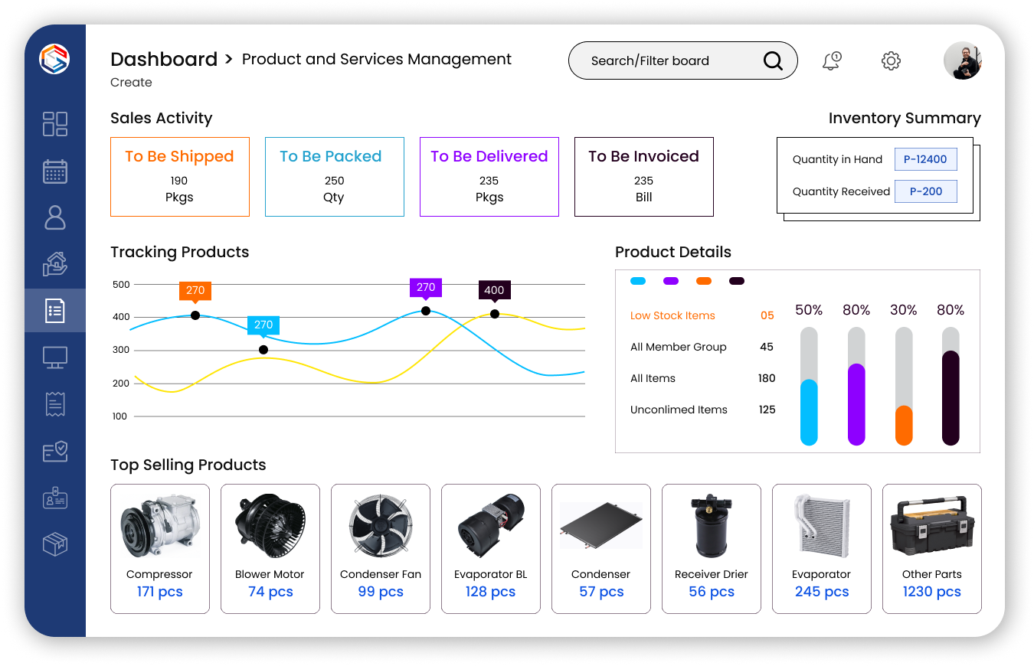Open the To Be Shipped card
Viewport: 1034px width, 666px height.
180,177
